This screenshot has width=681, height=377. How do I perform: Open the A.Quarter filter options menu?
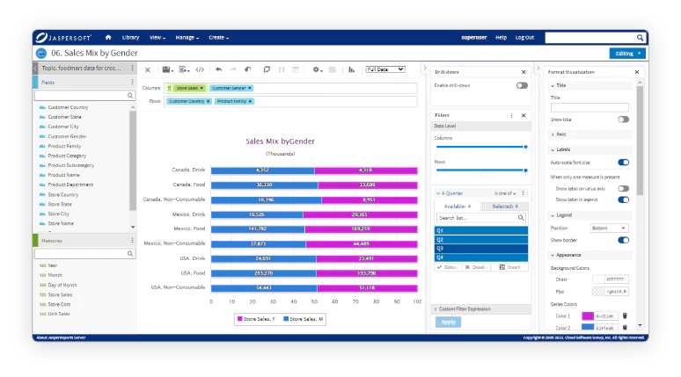523,193
